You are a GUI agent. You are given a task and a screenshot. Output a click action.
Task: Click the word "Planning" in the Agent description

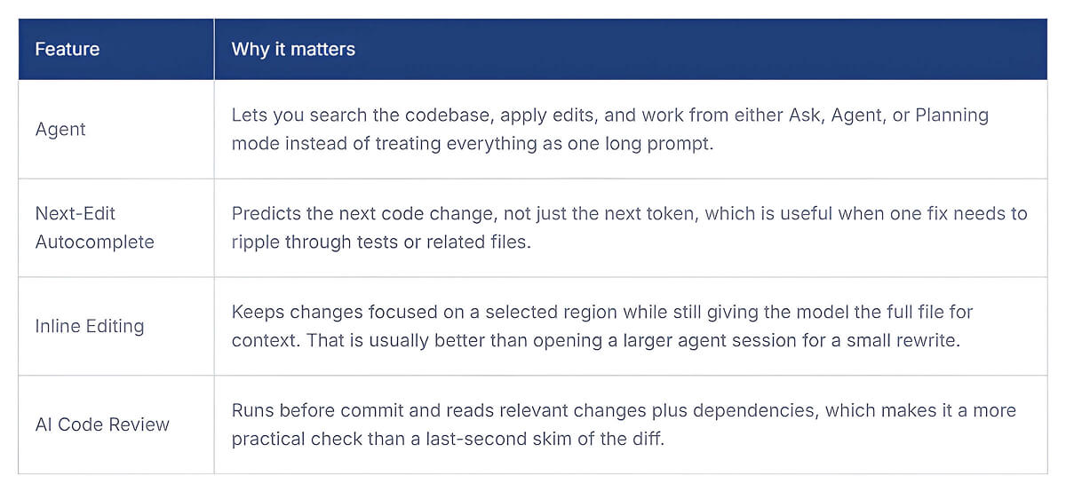click(951, 116)
